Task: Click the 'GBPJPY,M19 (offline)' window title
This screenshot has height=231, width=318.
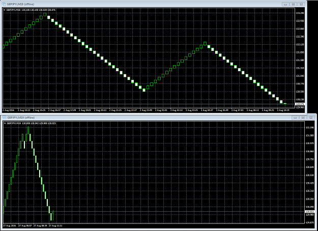Action: [21, 118]
